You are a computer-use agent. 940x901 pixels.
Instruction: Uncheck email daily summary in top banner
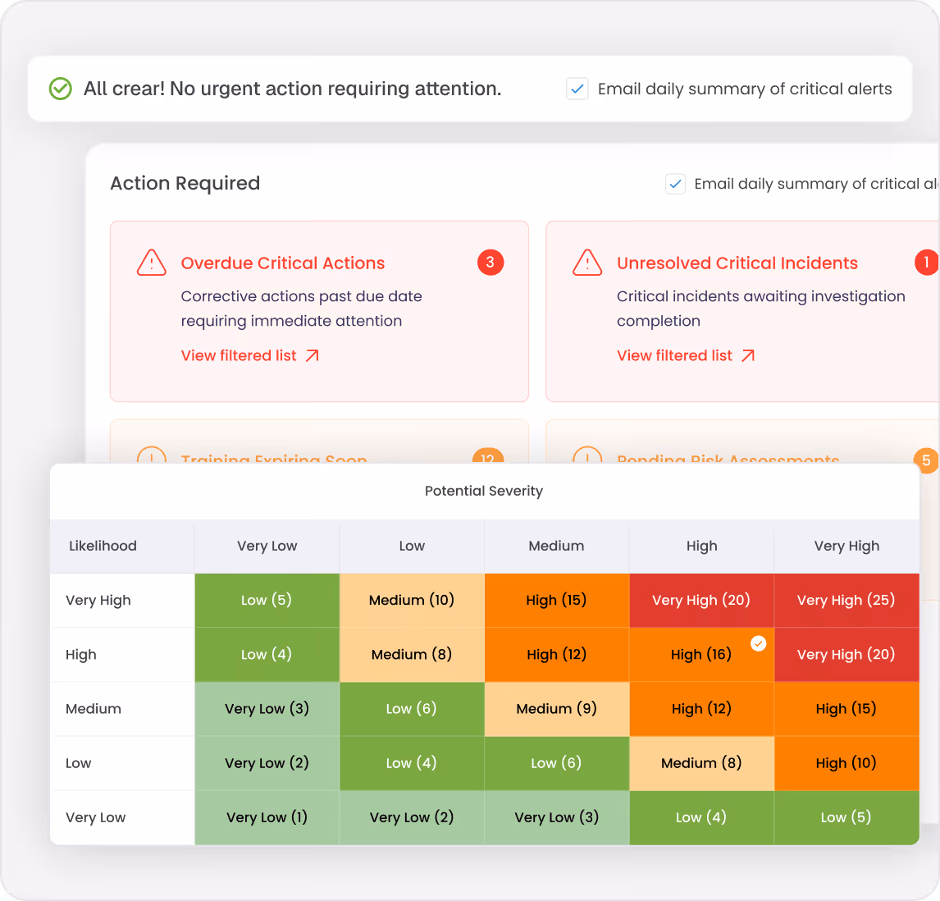click(577, 89)
